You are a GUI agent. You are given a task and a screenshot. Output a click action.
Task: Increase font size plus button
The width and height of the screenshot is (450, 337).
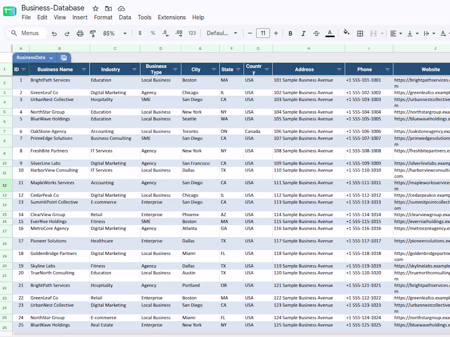pos(276,33)
